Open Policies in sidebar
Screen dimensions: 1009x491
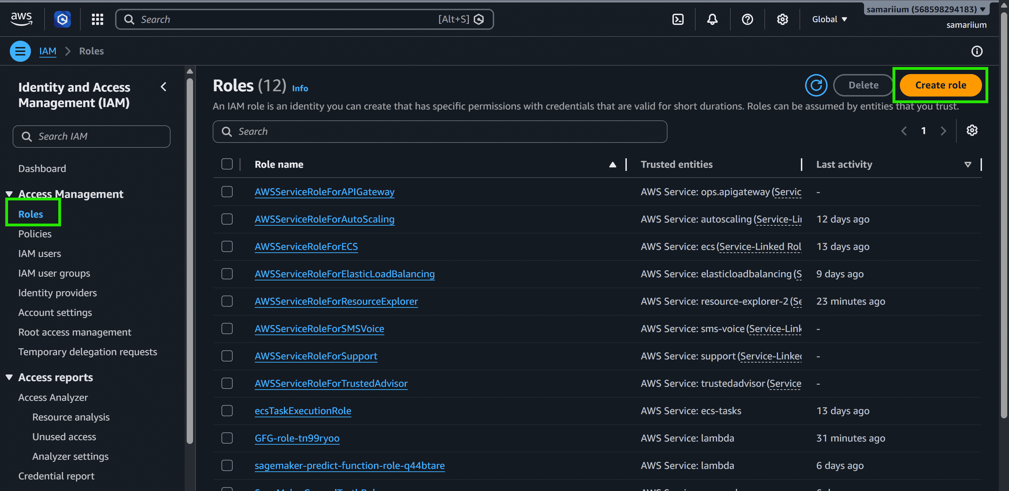tap(35, 234)
